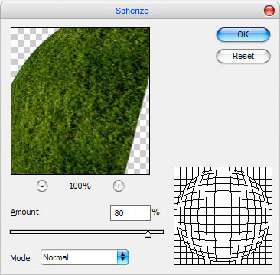This screenshot has width=280, height=275.
Task: Zoom in the preview with plus button
Action: pos(119,186)
